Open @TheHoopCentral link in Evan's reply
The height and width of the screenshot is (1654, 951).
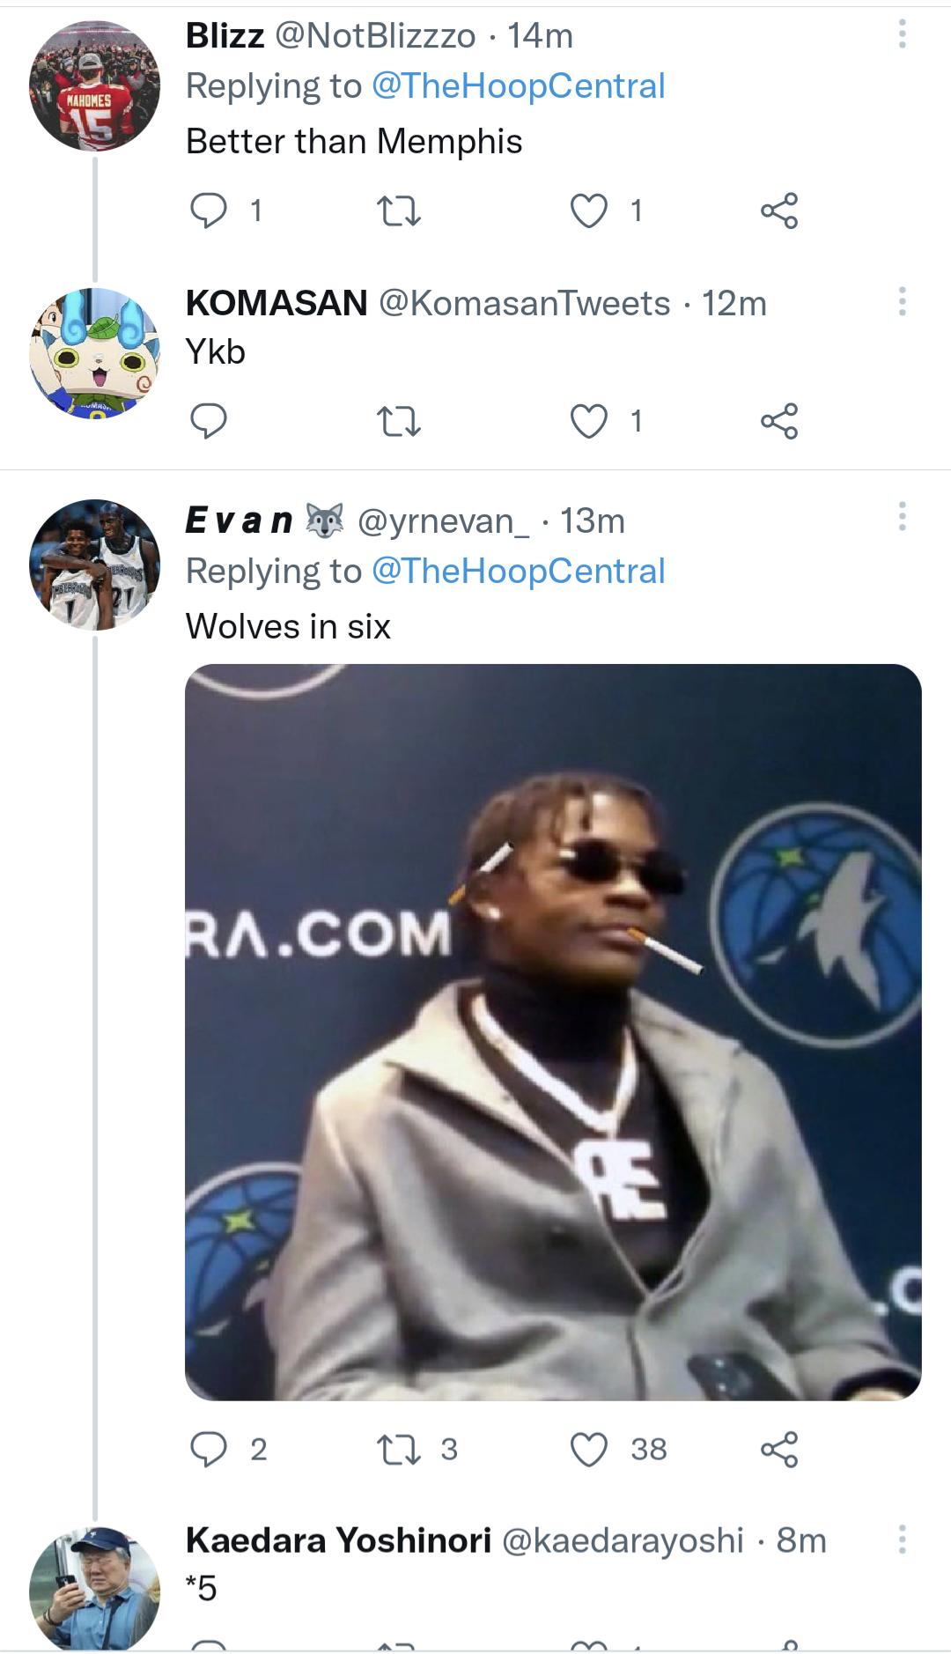[x=518, y=572]
